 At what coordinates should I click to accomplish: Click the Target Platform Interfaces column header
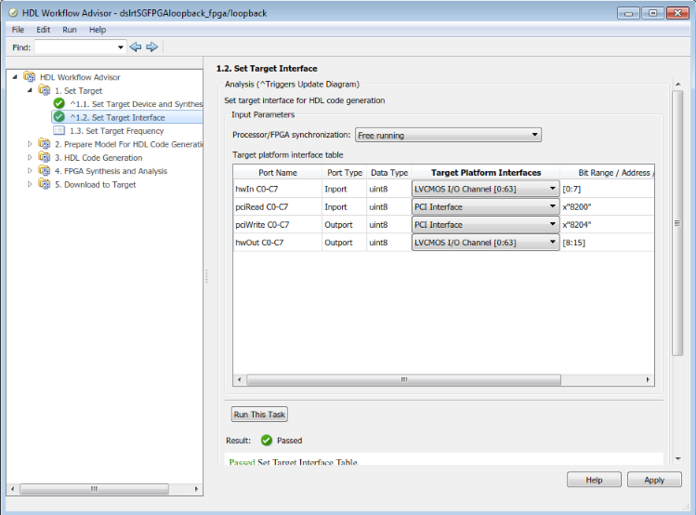pyautogui.click(x=486, y=173)
